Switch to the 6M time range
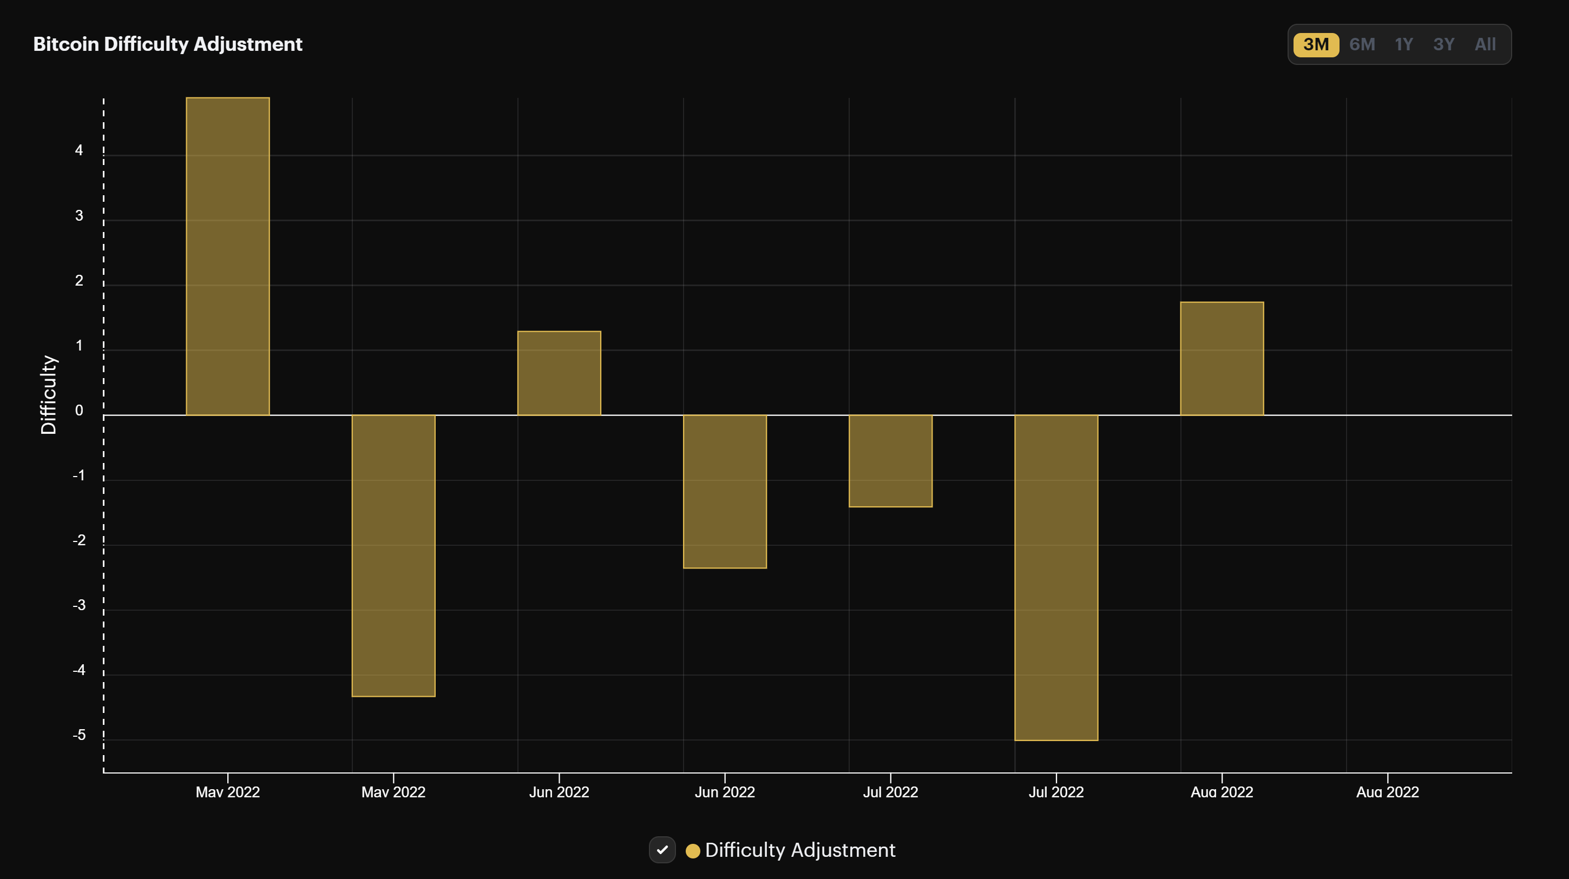The image size is (1569, 879). 1362,44
